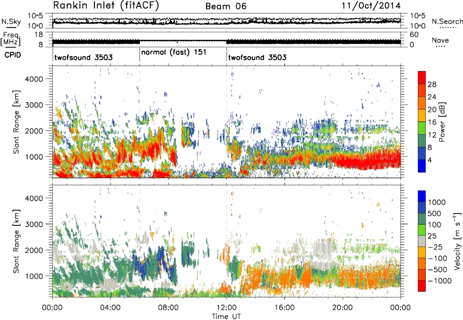Click the '100' positive tick on Velocity colorbar

coord(435,225)
